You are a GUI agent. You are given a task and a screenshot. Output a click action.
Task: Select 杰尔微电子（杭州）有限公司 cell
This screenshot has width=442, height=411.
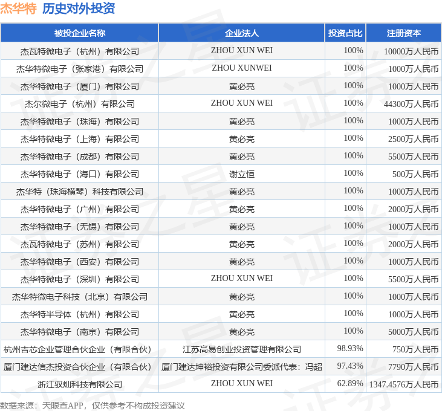pos(80,104)
